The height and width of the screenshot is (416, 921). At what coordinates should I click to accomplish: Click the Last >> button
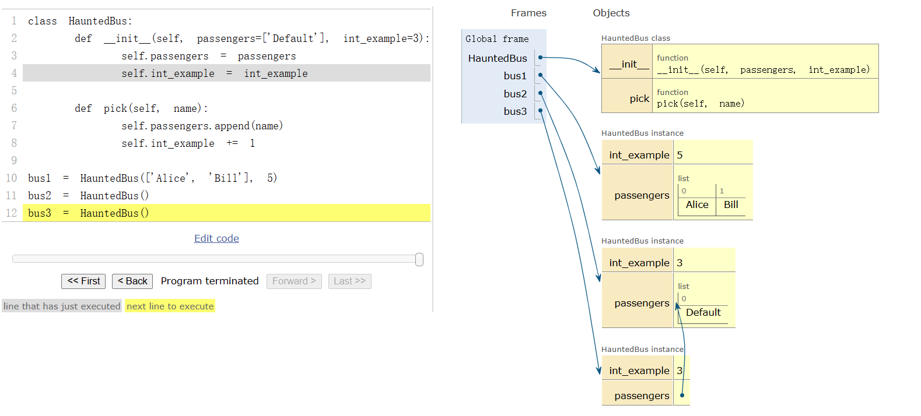coord(349,281)
